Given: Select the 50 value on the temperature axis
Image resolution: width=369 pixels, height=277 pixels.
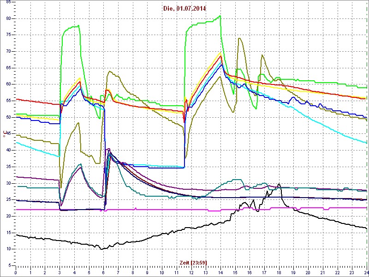Looking at the screenshot, I should click(x=8, y=117).
